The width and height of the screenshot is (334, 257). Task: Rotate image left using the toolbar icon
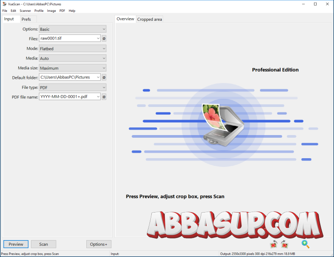click(274, 244)
